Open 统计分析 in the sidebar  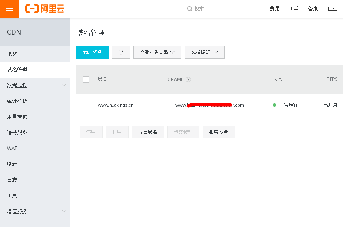coord(35,101)
